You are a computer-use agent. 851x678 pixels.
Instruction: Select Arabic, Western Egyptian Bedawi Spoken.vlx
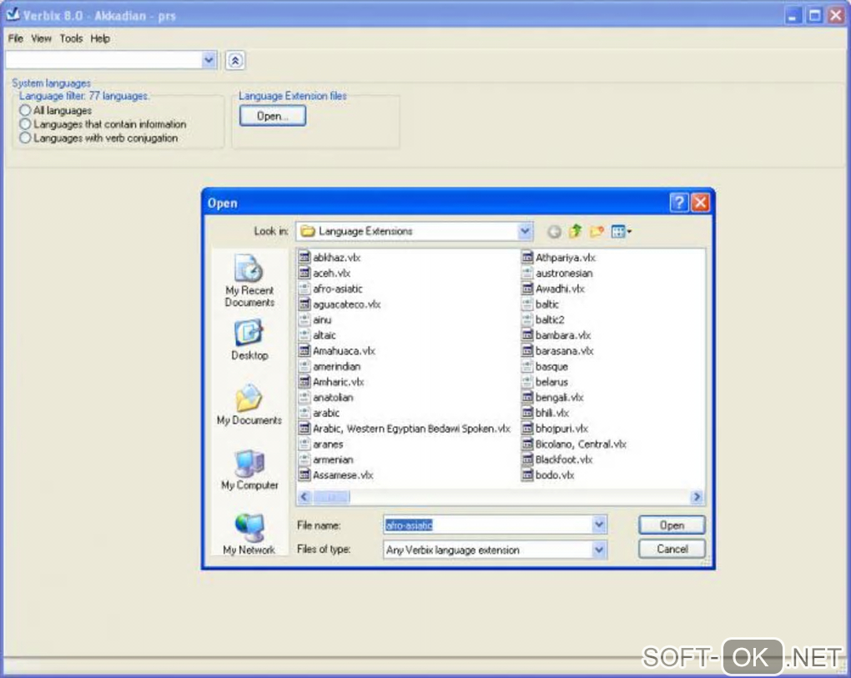(405, 429)
